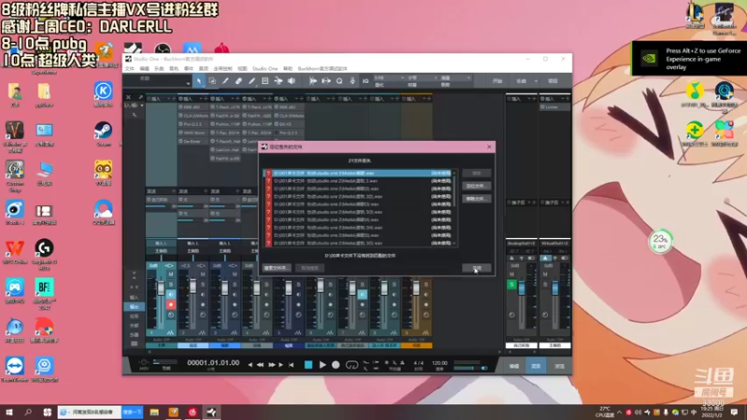
Task: Open the Steam desktop shortcut
Action: pyautogui.click(x=104, y=133)
